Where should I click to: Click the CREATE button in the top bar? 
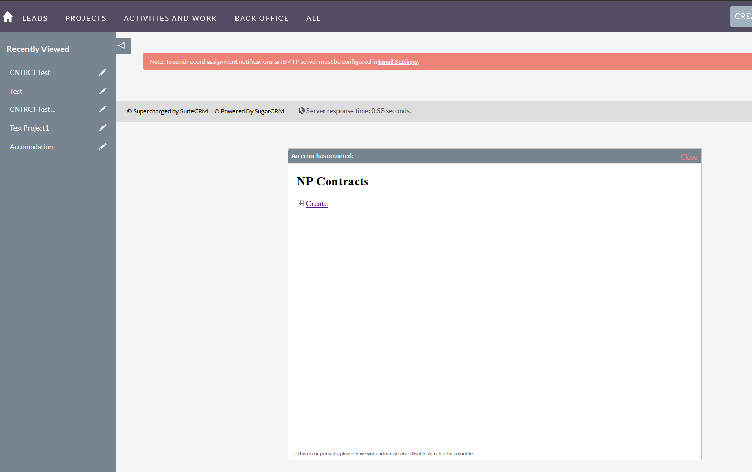(x=741, y=17)
